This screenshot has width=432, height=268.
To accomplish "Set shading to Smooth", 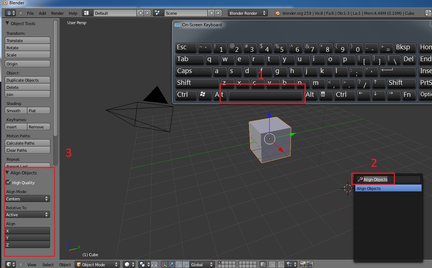I will tap(16, 110).
